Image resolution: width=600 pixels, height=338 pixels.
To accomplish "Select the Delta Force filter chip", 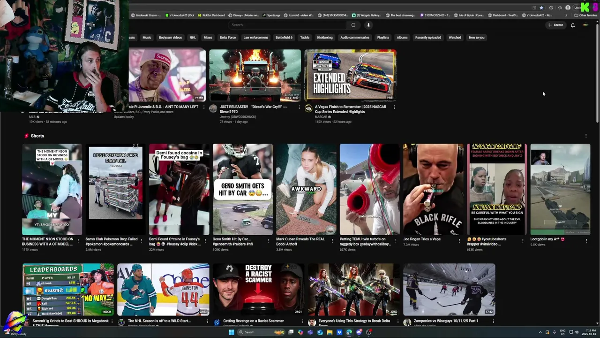I will pyautogui.click(x=228, y=38).
